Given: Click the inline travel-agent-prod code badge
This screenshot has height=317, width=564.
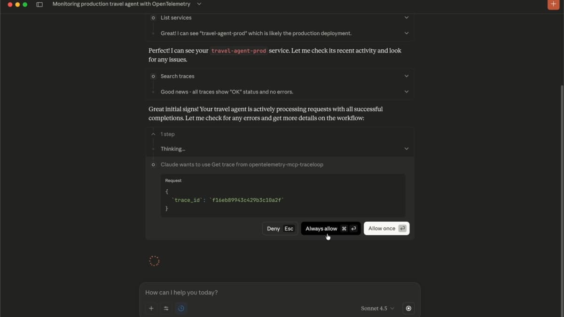Looking at the screenshot, I should [238, 50].
